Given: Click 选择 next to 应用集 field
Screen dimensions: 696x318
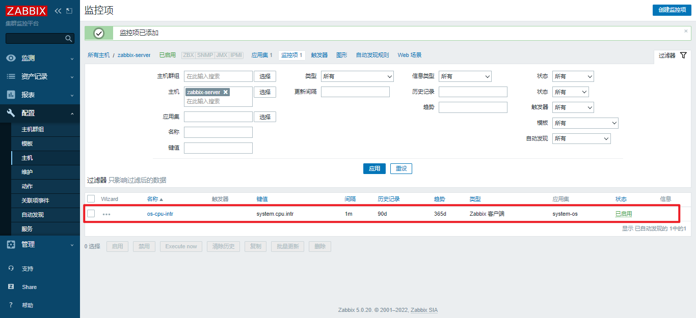Looking at the screenshot, I should tap(265, 117).
